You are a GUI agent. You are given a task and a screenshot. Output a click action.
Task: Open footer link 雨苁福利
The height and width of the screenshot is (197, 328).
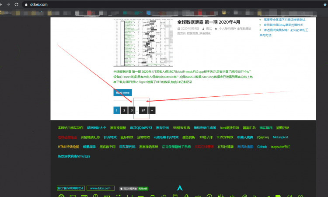[266, 128]
